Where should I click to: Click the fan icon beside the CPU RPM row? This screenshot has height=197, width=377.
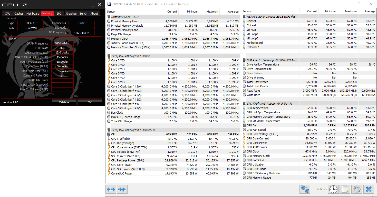click(109, 134)
